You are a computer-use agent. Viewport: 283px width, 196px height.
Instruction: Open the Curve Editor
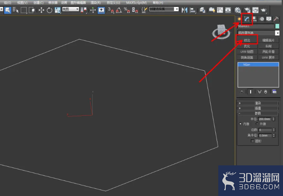point(220,10)
